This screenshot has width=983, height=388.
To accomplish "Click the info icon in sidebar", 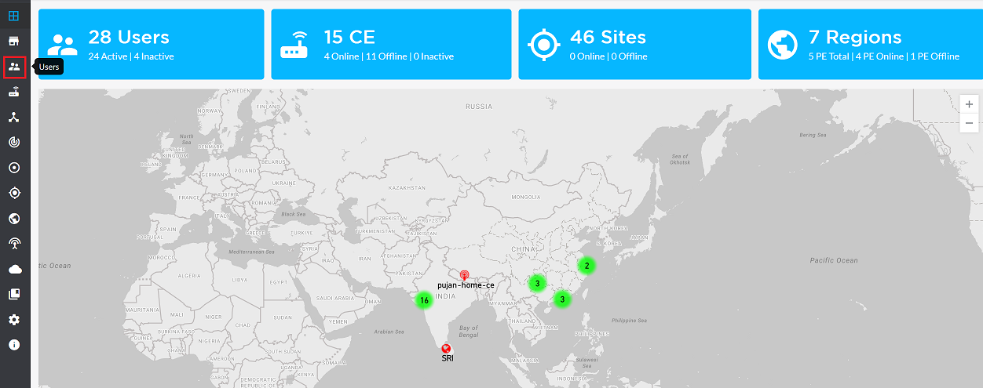I will point(14,345).
